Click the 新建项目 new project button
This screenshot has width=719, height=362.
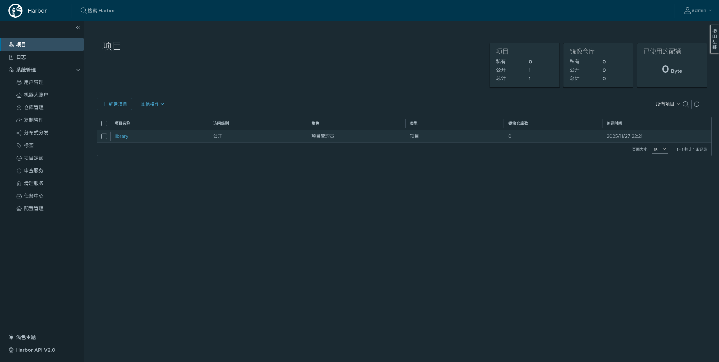click(x=114, y=104)
